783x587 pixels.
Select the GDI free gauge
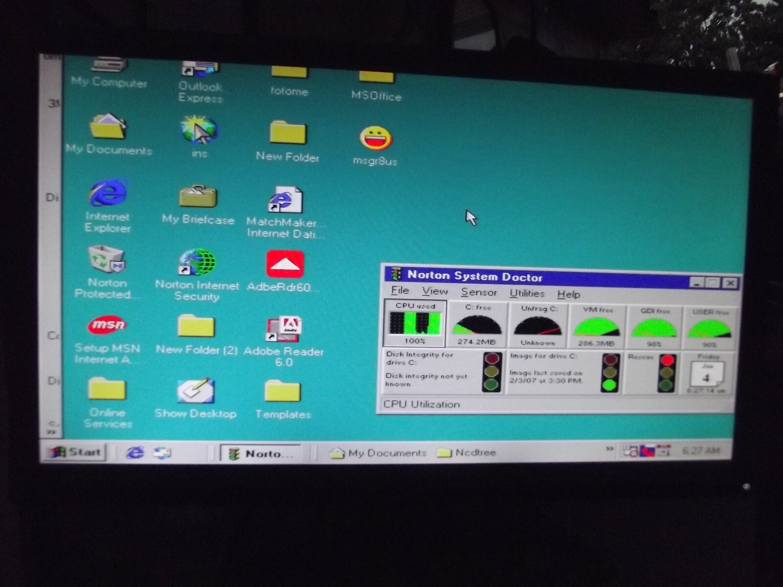pyautogui.click(x=654, y=328)
